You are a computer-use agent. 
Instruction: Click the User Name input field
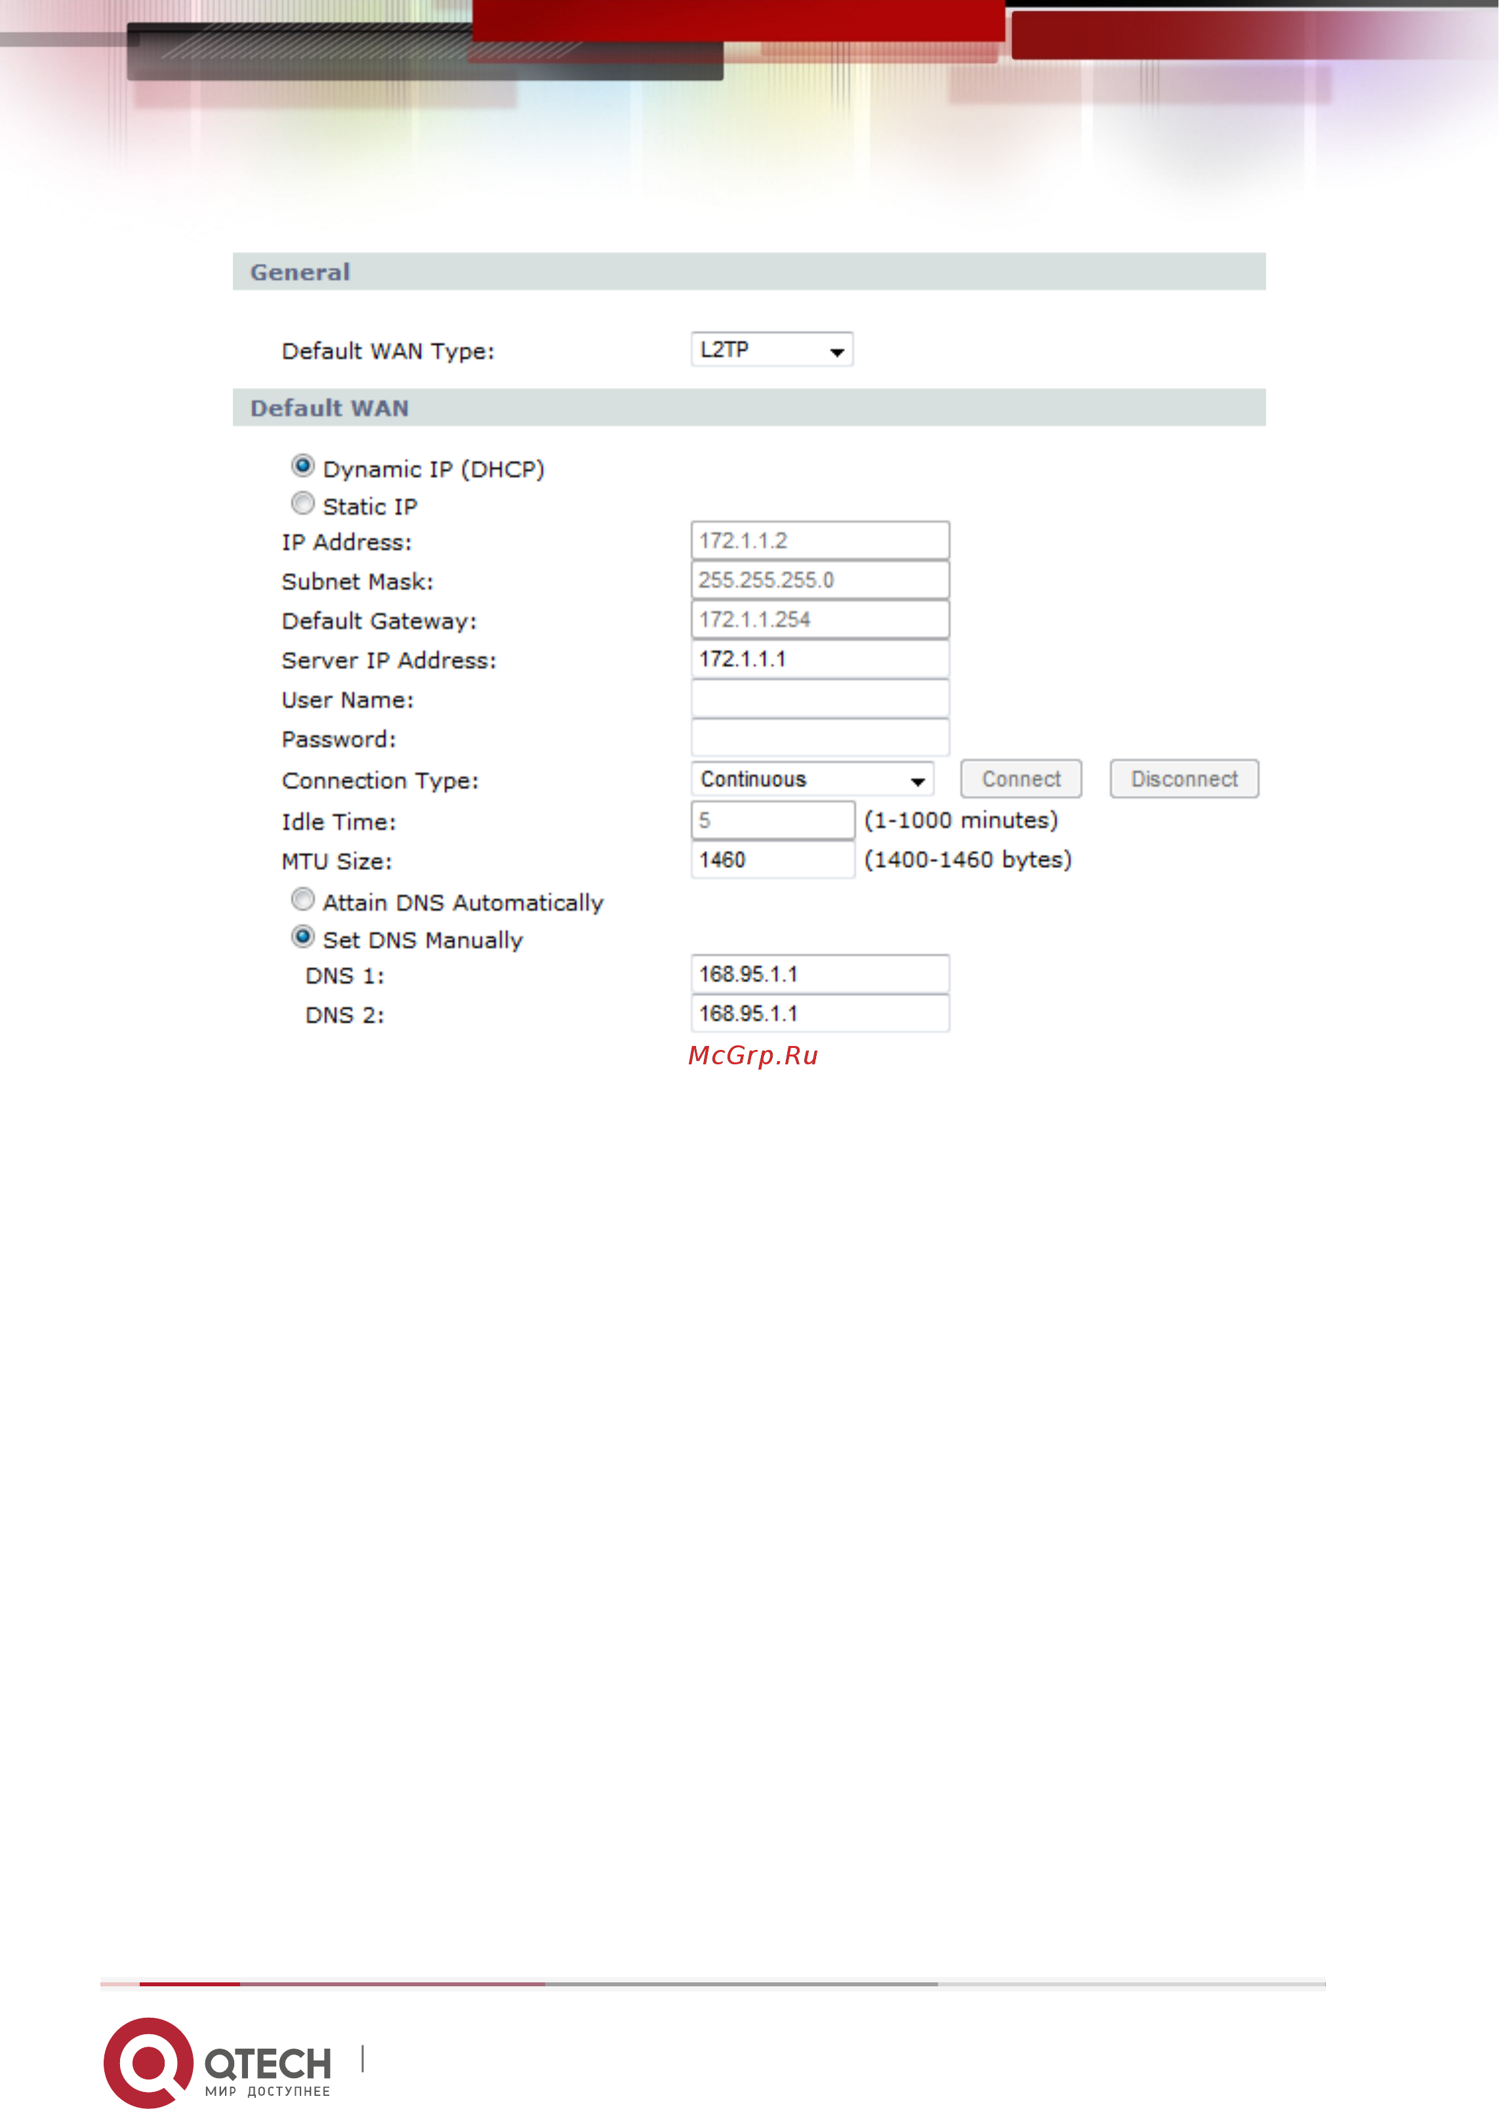point(819,699)
